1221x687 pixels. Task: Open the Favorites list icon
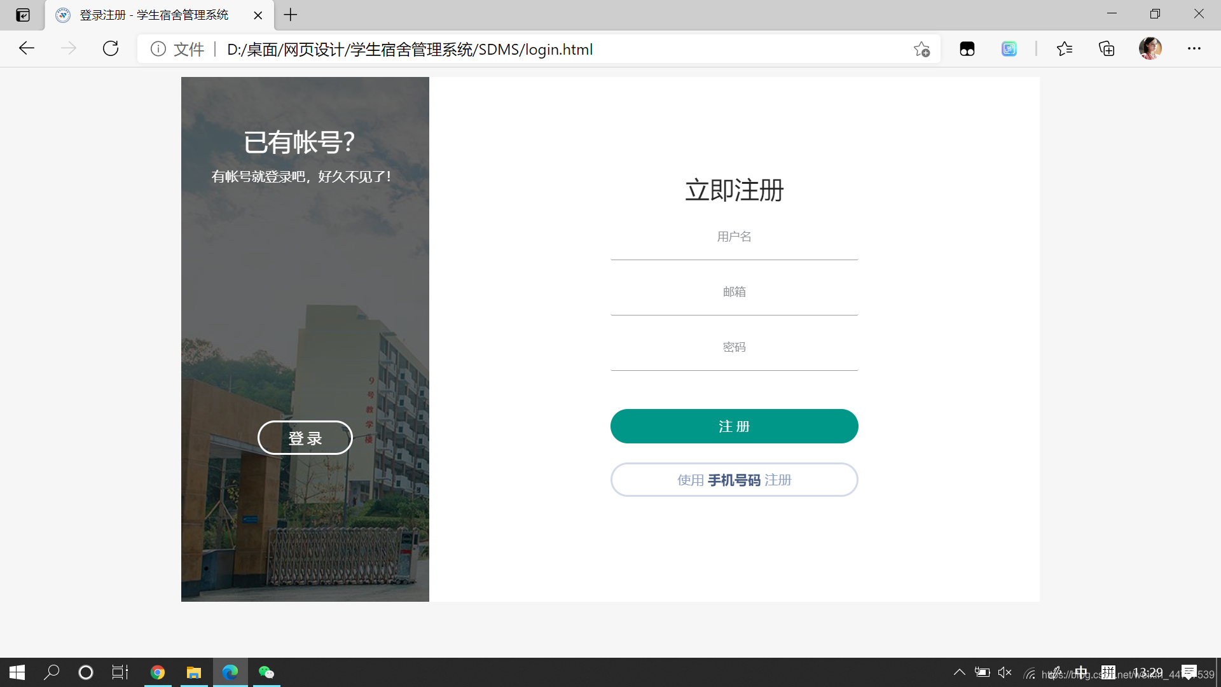coord(1065,49)
